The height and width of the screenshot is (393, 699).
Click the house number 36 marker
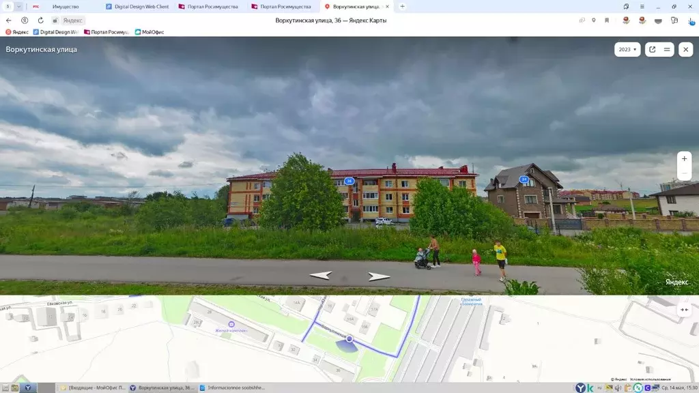click(x=349, y=181)
